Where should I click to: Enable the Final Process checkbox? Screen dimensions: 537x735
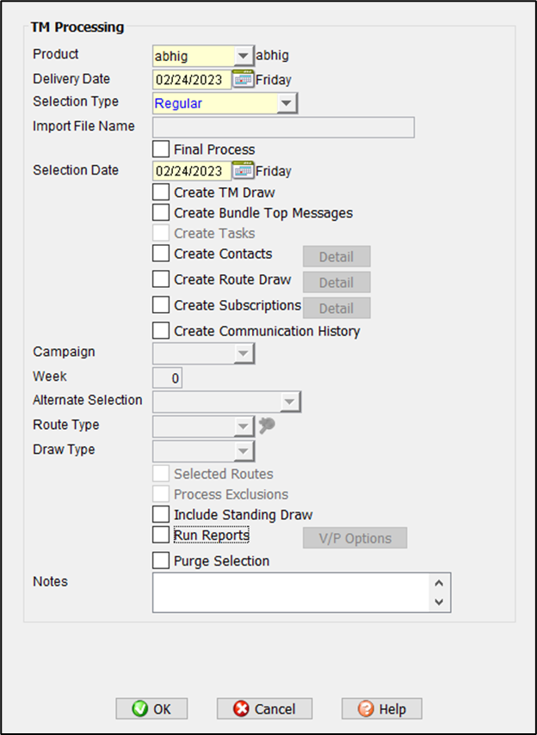click(x=161, y=149)
